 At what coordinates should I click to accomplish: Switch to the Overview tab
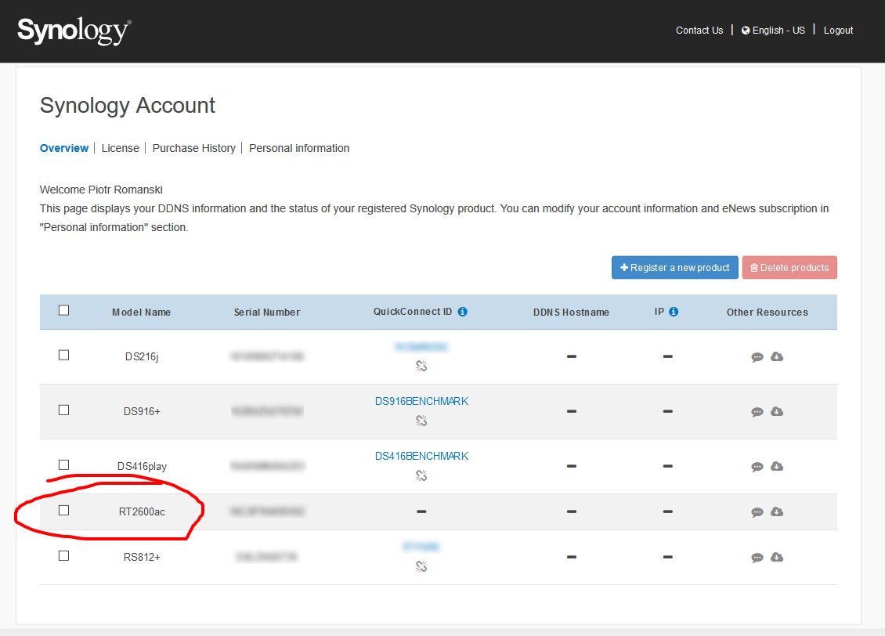point(63,148)
